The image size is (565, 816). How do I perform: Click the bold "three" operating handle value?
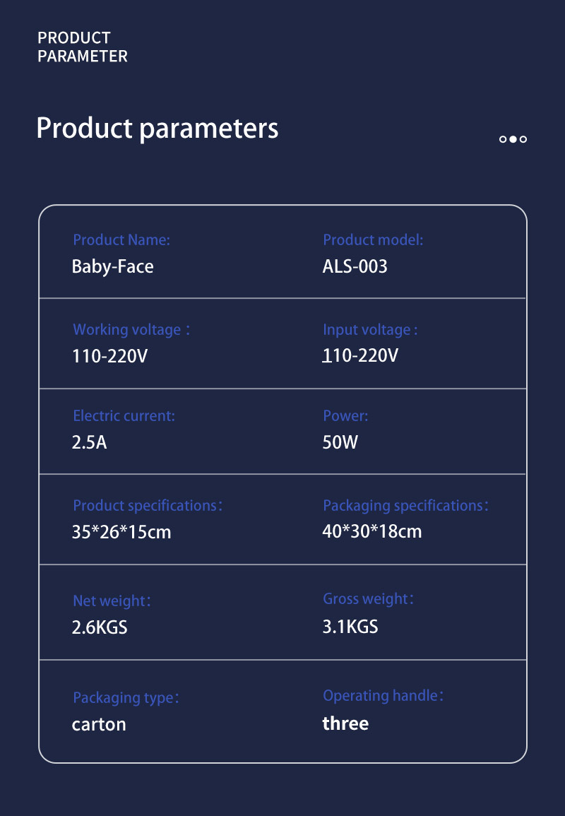click(x=345, y=723)
